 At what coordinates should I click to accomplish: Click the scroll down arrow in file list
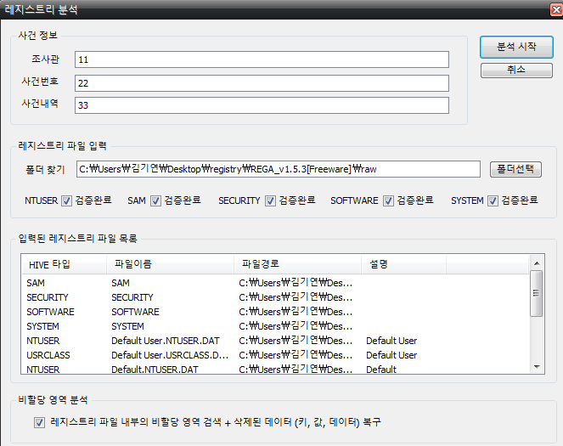click(x=537, y=367)
